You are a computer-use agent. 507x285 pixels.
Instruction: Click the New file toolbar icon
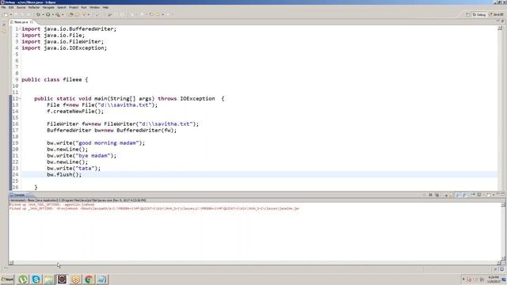tap(6, 14)
